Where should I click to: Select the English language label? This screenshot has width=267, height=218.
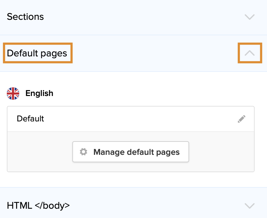point(39,93)
